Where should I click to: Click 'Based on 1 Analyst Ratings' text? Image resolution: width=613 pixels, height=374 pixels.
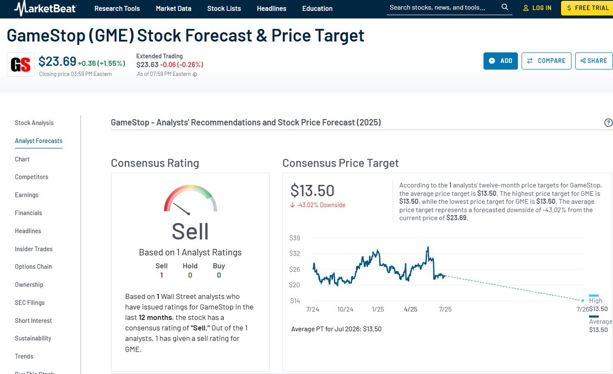point(190,252)
